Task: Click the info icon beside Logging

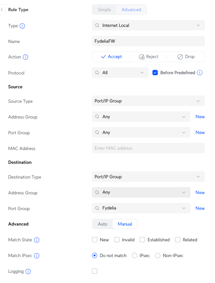Action: coord(28,272)
